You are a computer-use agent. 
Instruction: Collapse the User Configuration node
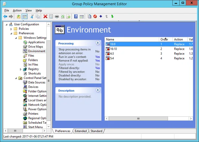(7, 25)
